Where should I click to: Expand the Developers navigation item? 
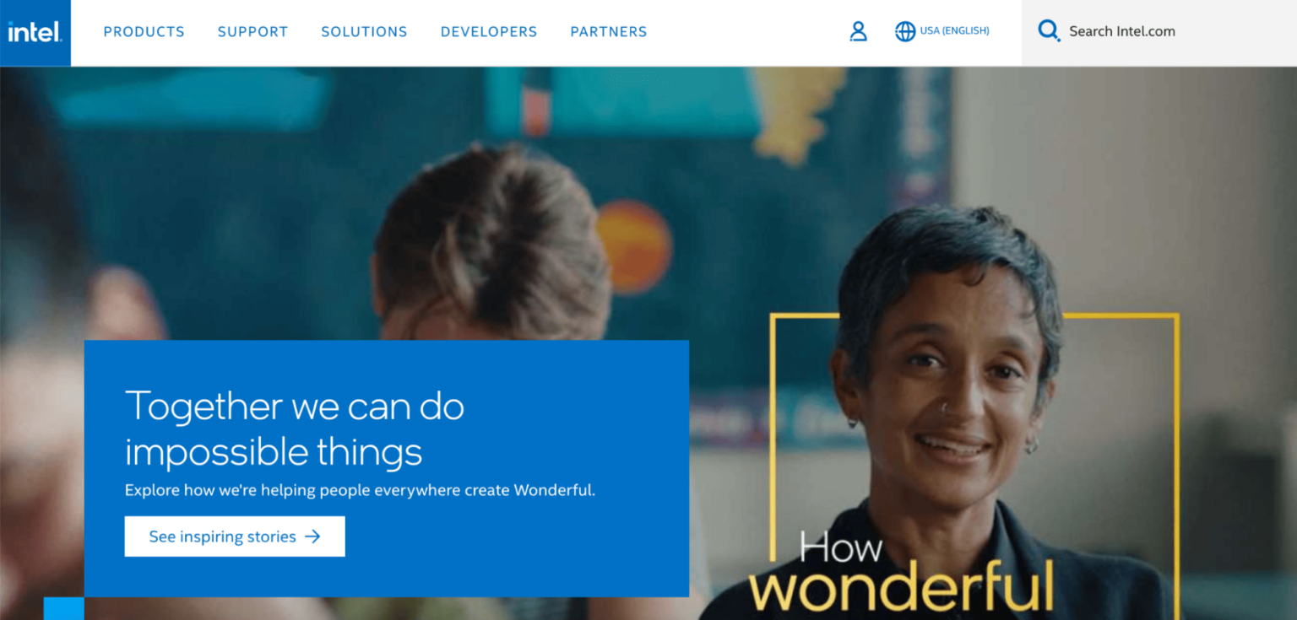click(x=488, y=32)
